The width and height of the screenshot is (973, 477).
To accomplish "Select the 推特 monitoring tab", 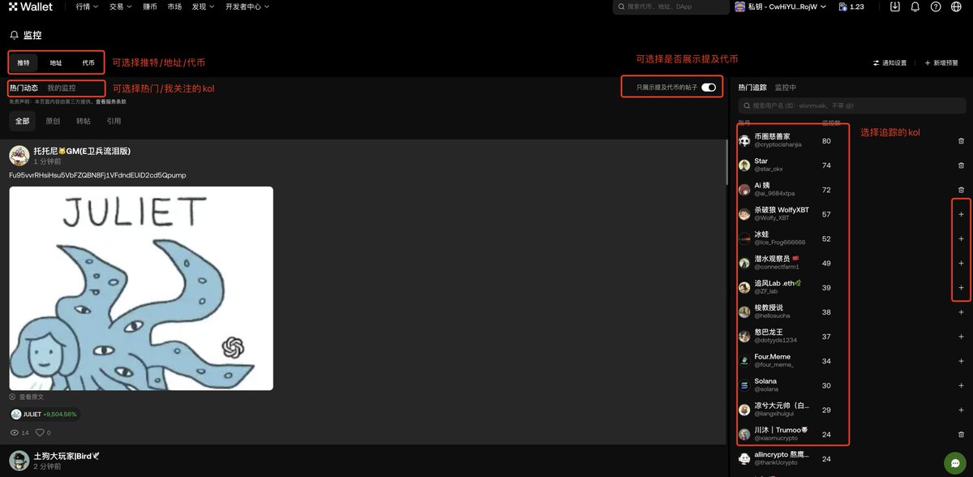I will tap(24, 62).
